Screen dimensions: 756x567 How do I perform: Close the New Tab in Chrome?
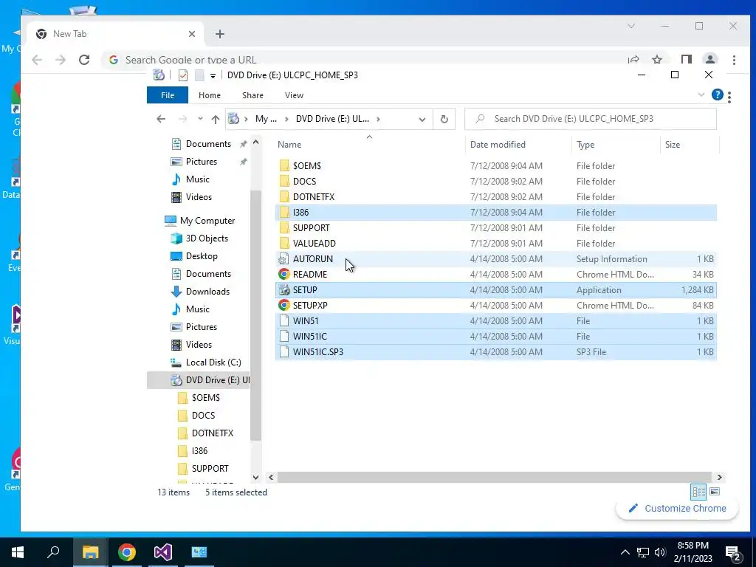tap(192, 34)
